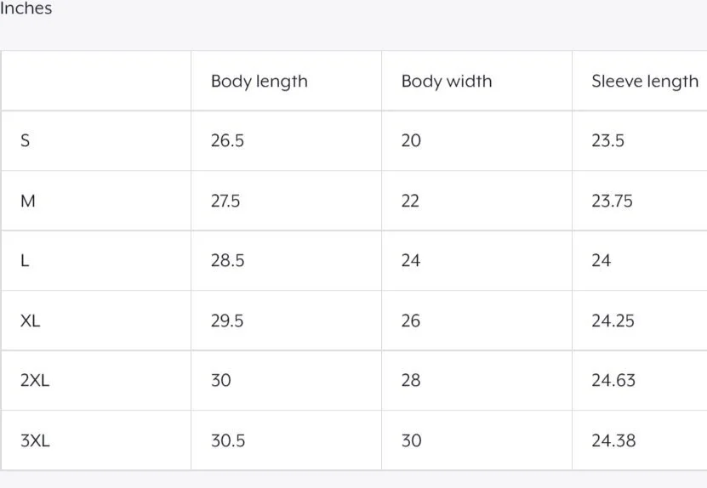Click body width value 26
This screenshot has width=707, height=488.
point(410,321)
